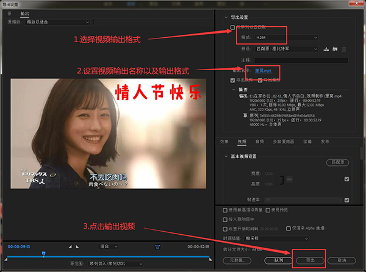Open the 发布 tab

pyautogui.click(x=325, y=141)
